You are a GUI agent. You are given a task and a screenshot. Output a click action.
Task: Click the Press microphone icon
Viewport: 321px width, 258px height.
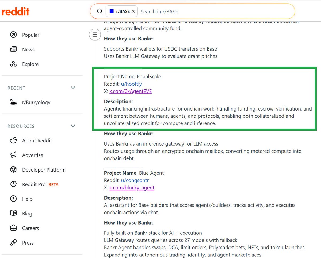click(x=13, y=242)
